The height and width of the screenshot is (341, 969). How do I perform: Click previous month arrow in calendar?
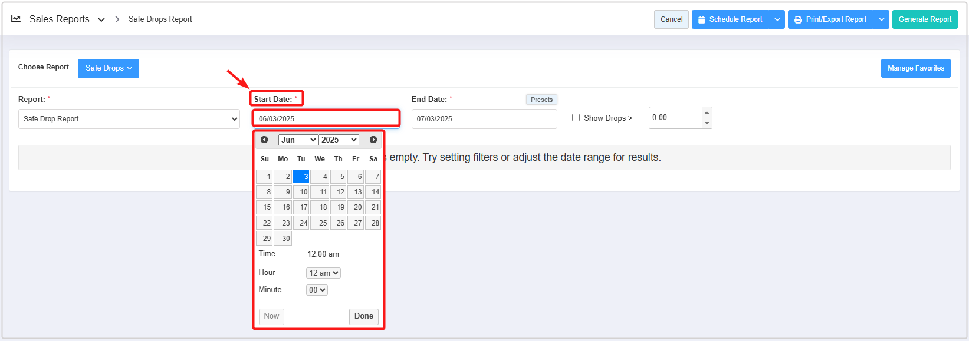(x=264, y=140)
